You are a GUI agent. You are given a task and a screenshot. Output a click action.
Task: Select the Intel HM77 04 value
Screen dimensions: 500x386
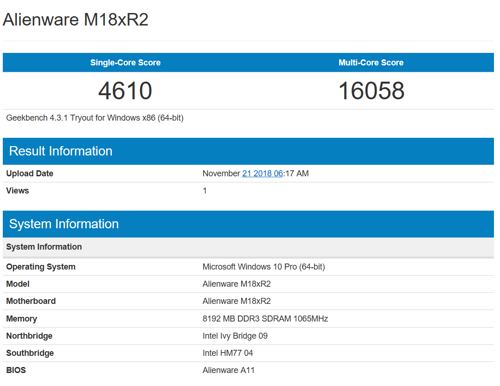(228, 353)
